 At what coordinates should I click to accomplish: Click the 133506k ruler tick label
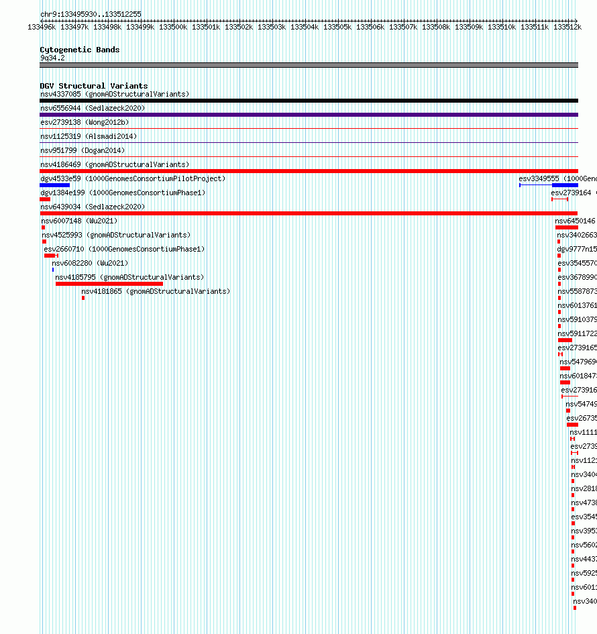pos(370,27)
